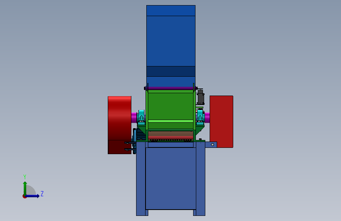Select the right leg of the base frame

(201, 179)
